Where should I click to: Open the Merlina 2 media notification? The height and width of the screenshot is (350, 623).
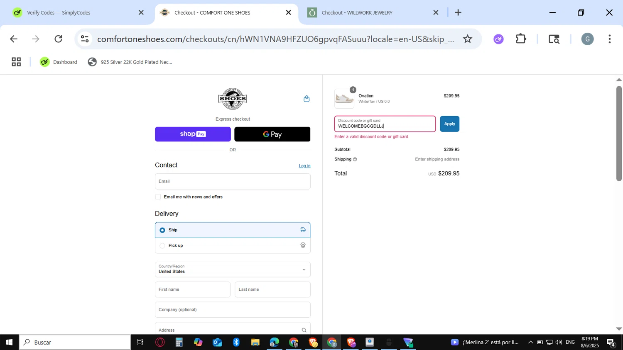pos(485,342)
